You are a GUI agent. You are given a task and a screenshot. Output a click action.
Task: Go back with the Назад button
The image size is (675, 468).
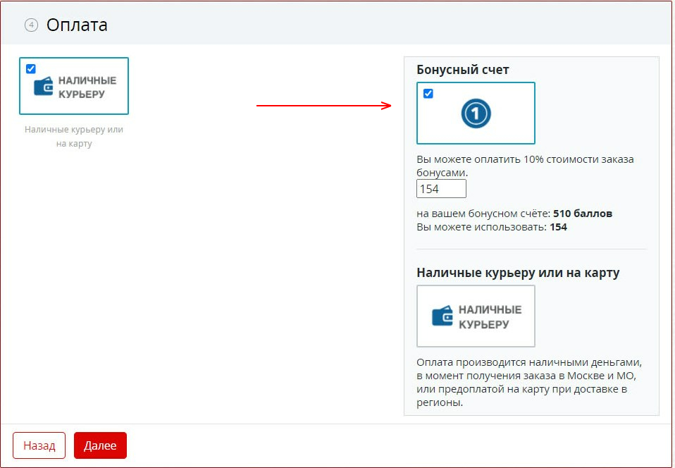point(39,445)
